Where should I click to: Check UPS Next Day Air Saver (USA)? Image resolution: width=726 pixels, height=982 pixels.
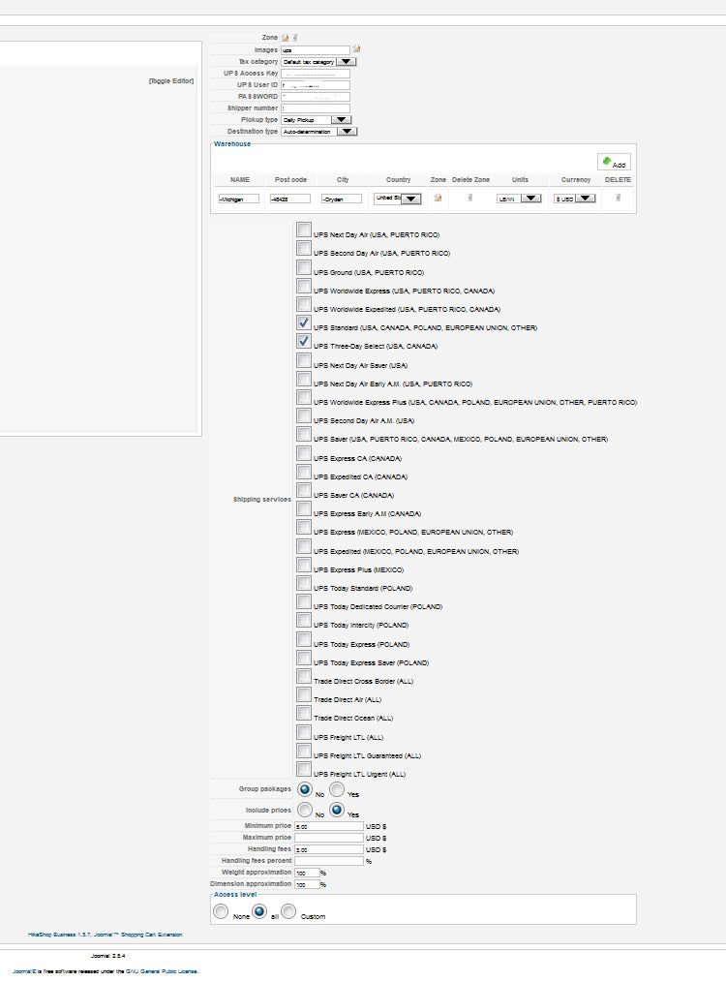[304, 360]
